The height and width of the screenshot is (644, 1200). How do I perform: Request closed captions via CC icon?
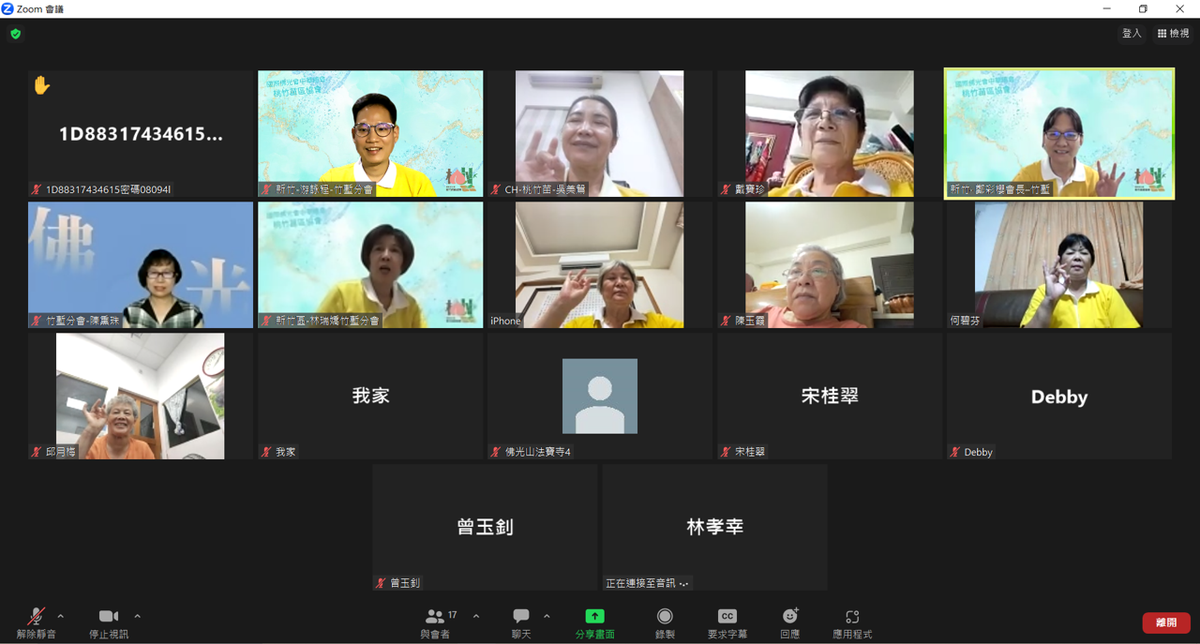tap(727, 617)
